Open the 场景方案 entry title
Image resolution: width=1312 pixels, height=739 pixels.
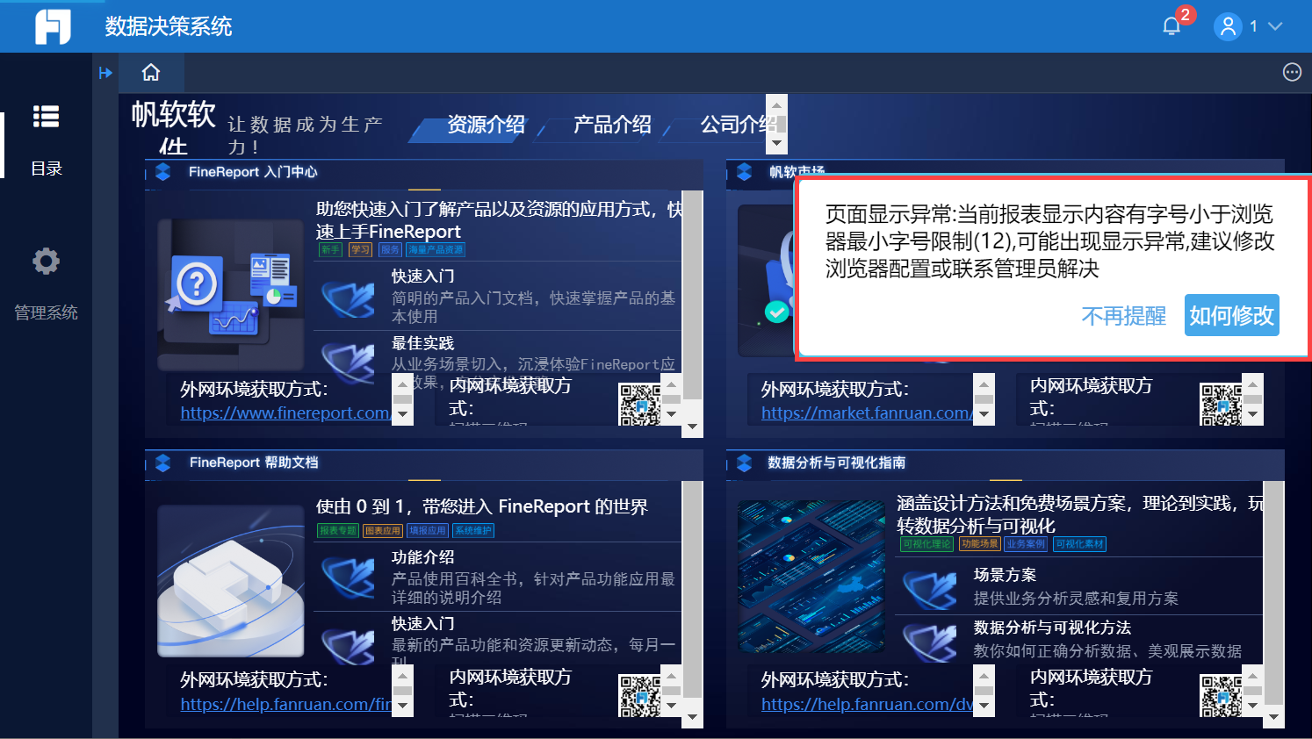[1005, 575]
